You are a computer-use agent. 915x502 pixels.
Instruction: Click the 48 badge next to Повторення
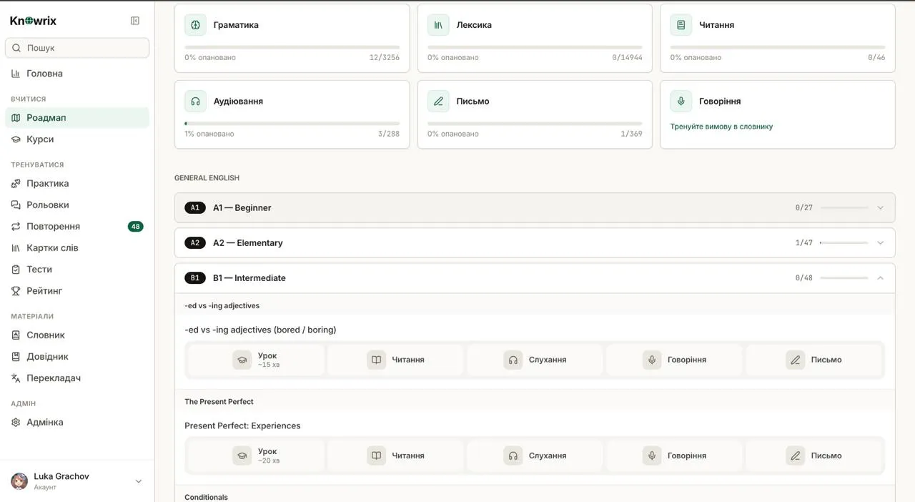[x=135, y=227]
